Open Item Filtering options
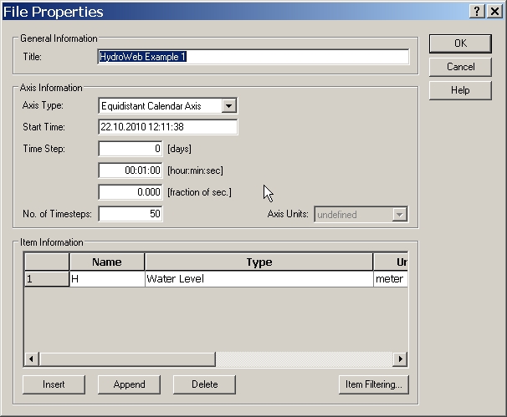 (374, 384)
